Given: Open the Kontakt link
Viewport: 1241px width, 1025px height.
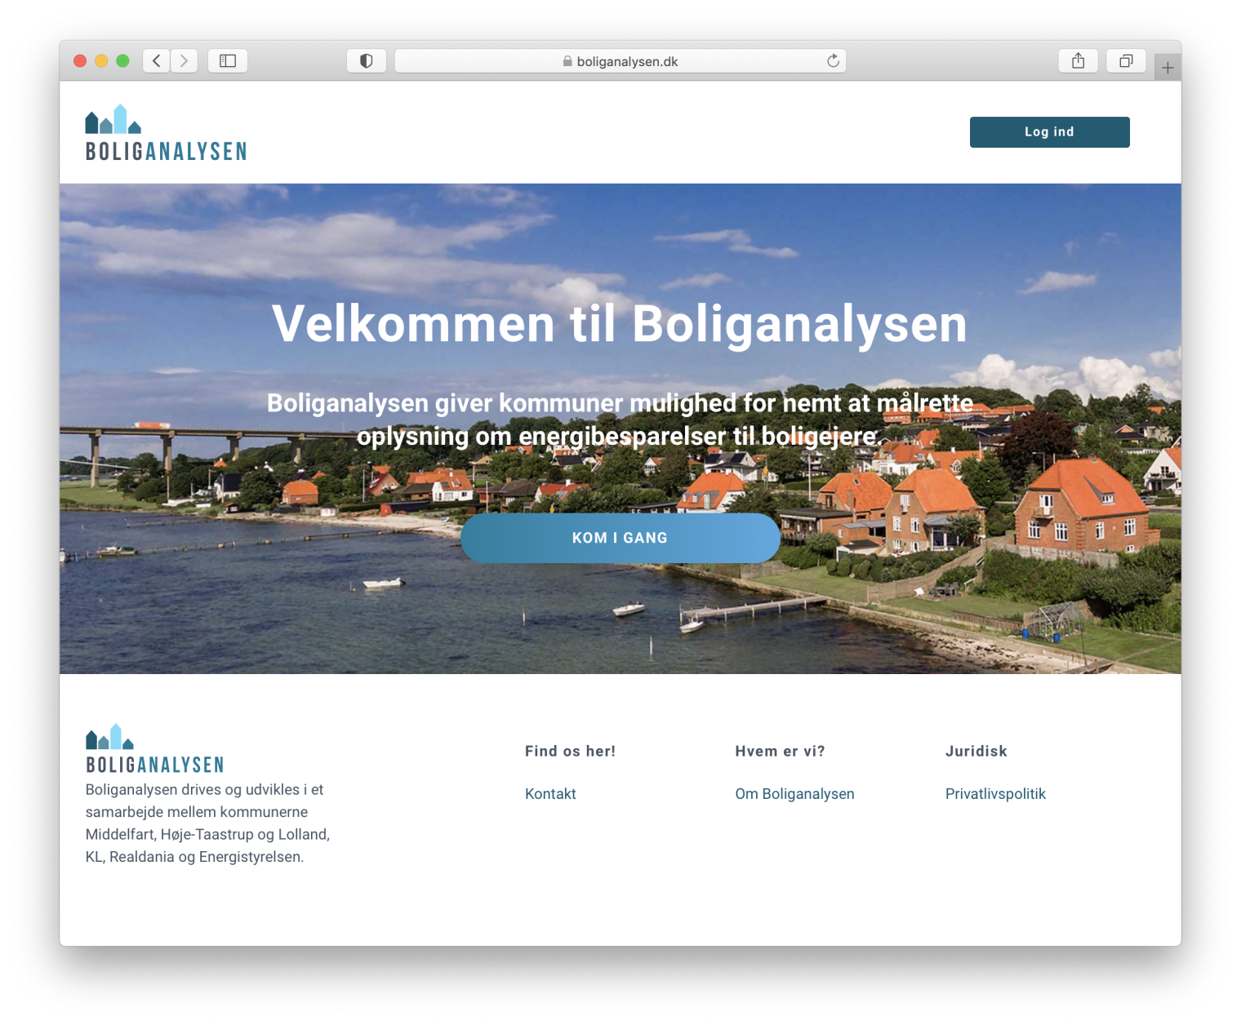Looking at the screenshot, I should click(550, 794).
